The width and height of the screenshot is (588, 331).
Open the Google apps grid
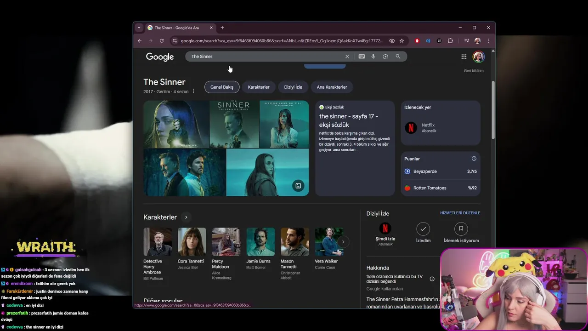click(464, 57)
